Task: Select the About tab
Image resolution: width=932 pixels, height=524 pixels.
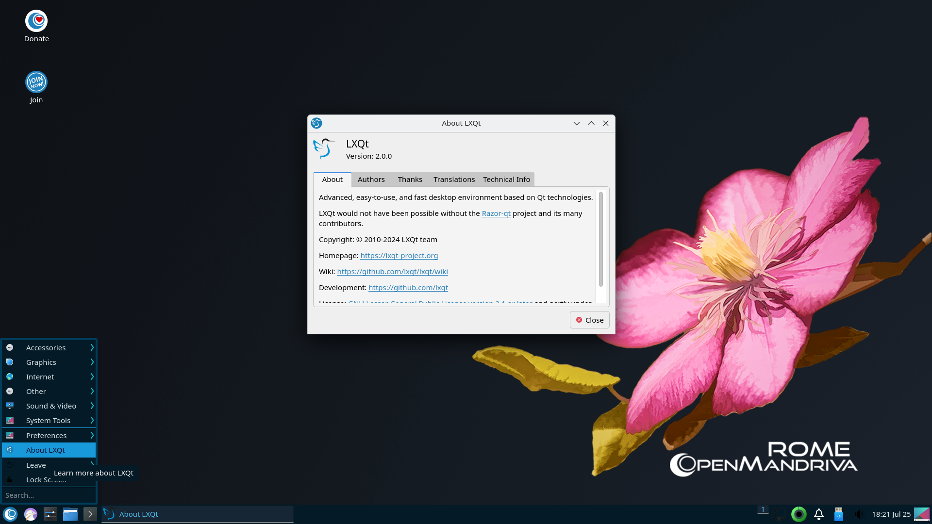Action: (x=333, y=180)
